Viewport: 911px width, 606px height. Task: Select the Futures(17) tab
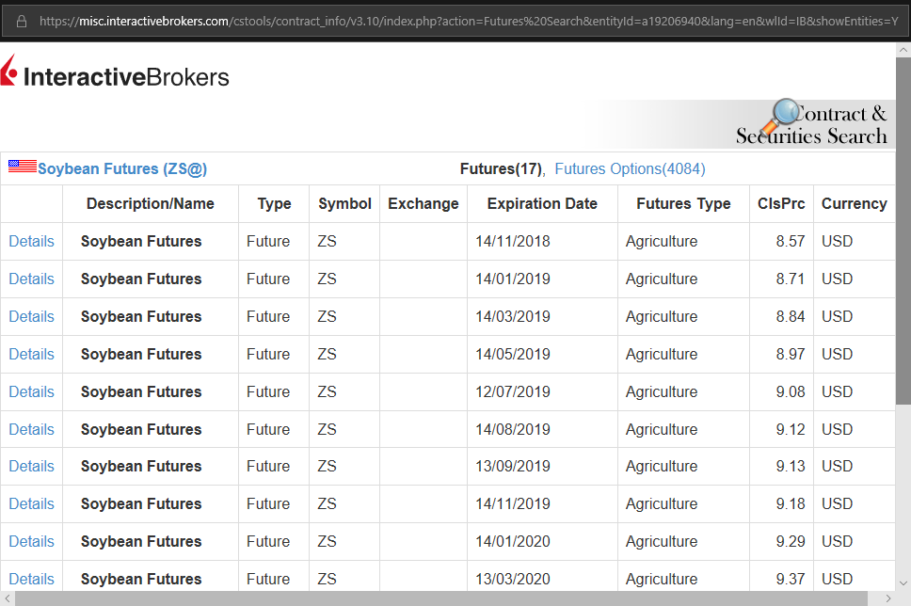tap(501, 169)
